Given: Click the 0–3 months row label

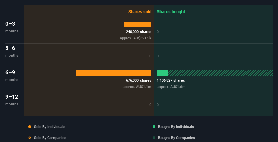Looking at the screenshot, I should pos(12,27).
